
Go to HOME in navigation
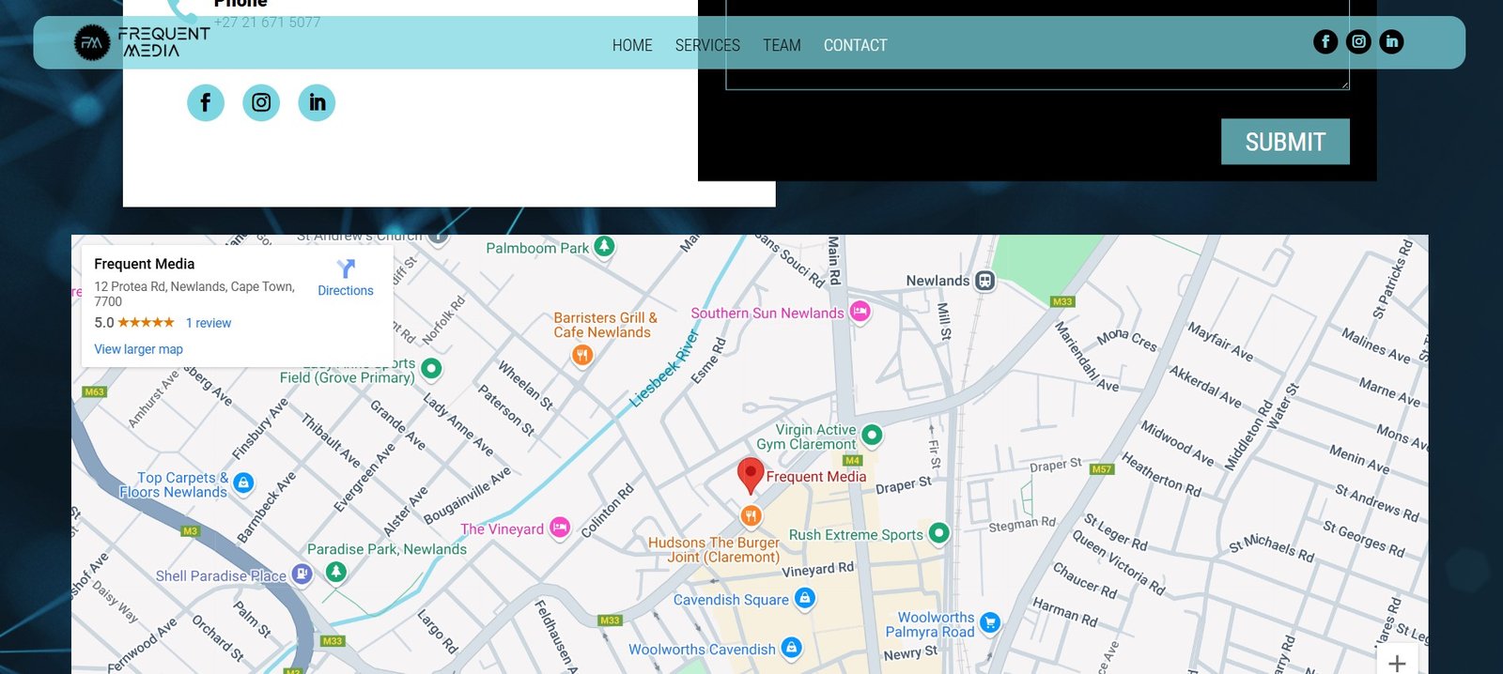(632, 45)
